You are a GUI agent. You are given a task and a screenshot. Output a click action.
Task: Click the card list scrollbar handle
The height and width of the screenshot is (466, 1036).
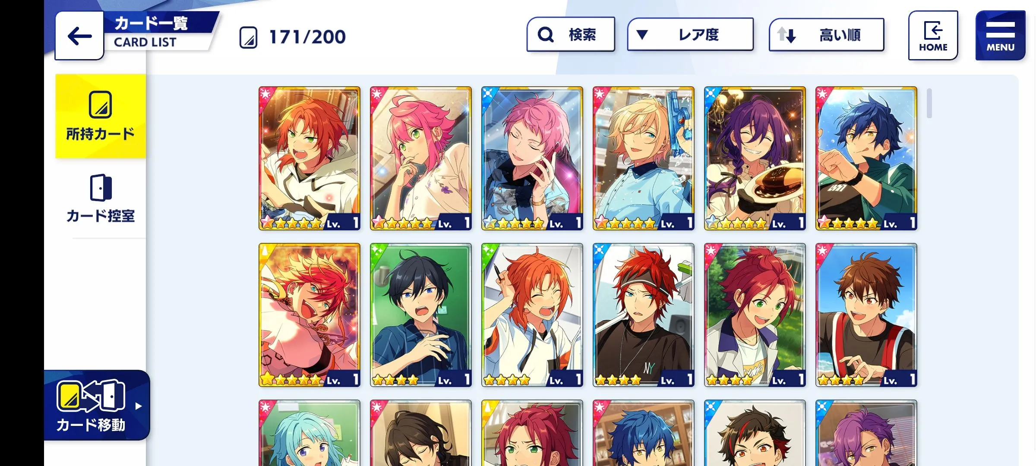(x=929, y=103)
